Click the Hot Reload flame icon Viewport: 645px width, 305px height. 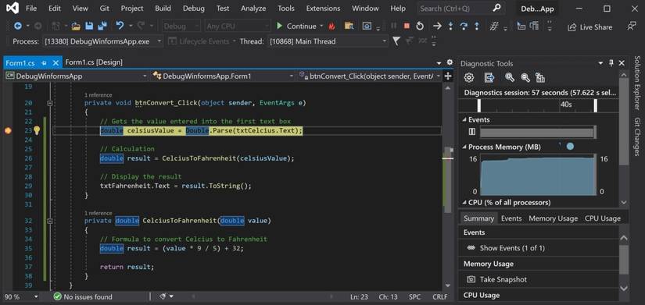[331, 27]
